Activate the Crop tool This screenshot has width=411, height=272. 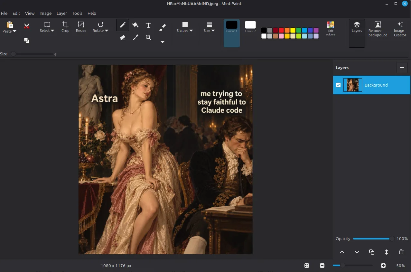point(65,27)
